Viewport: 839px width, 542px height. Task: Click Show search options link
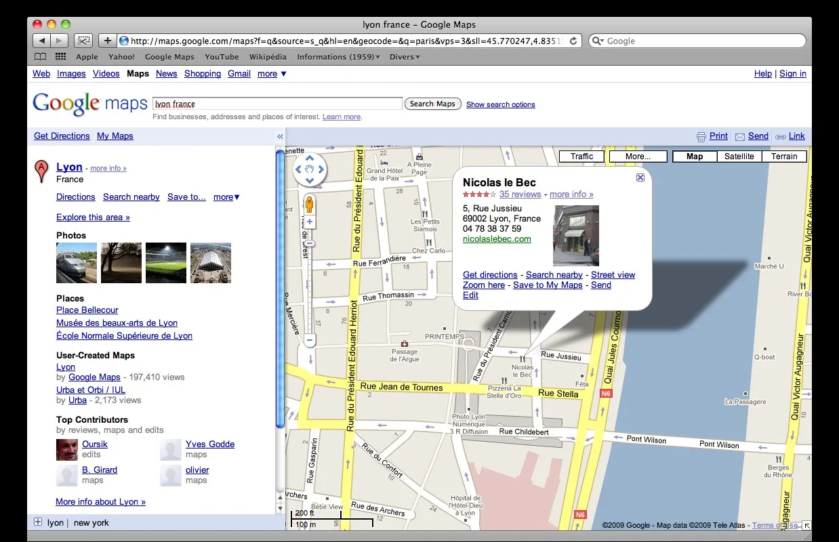point(501,104)
